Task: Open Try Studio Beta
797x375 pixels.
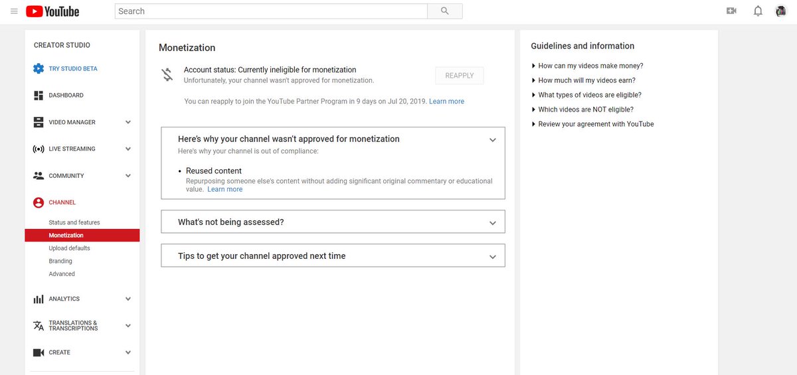Action: pyautogui.click(x=73, y=69)
